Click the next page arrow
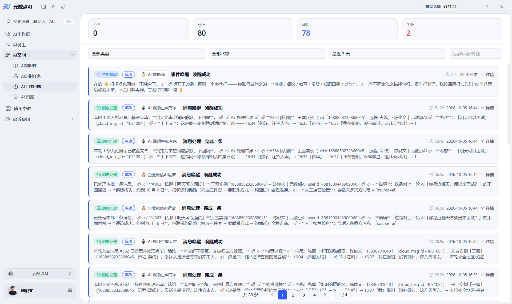 pyautogui.click(x=325, y=295)
